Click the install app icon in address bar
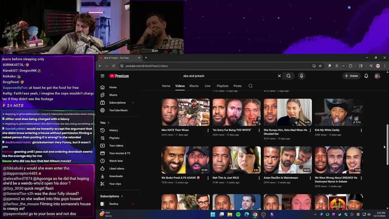 click(x=314, y=66)
